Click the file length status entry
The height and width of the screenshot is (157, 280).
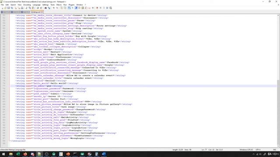(x=178, y=150)
